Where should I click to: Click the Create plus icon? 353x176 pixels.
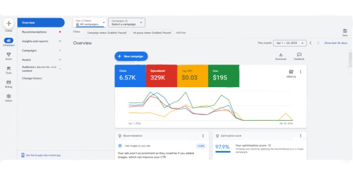(x=9, y=23)
